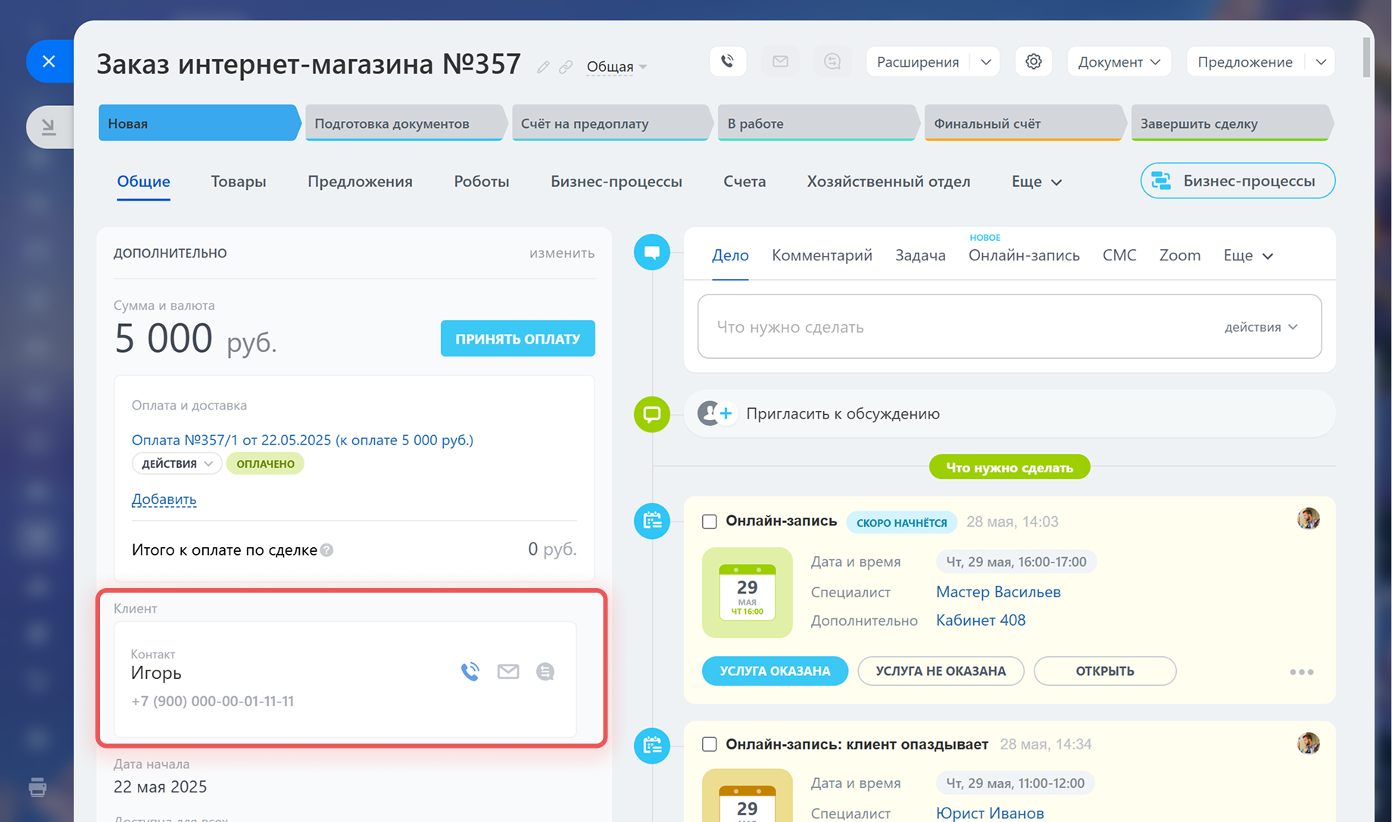The width and height of the screenshot is (1392, 822).
Task: Click the blue timeline speech bubble icon
Action: tap(652, 252)
